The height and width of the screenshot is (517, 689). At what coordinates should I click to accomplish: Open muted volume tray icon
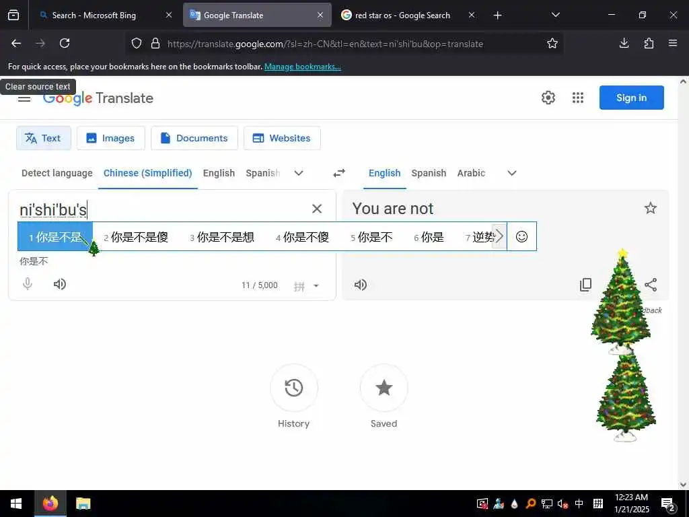point(563,504)
